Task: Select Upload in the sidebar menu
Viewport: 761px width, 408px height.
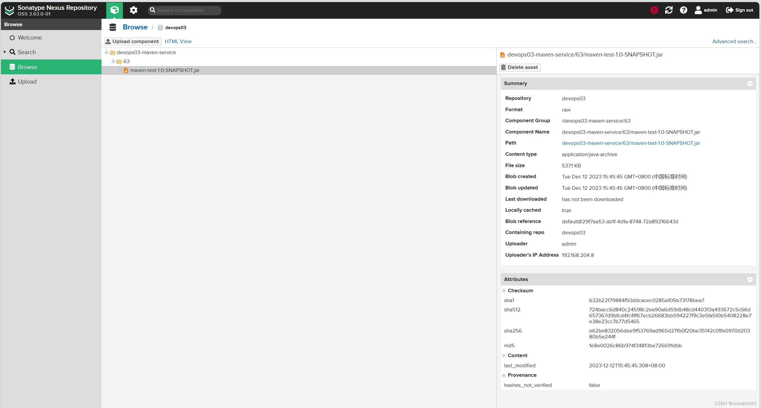Action: coord(27,82)
